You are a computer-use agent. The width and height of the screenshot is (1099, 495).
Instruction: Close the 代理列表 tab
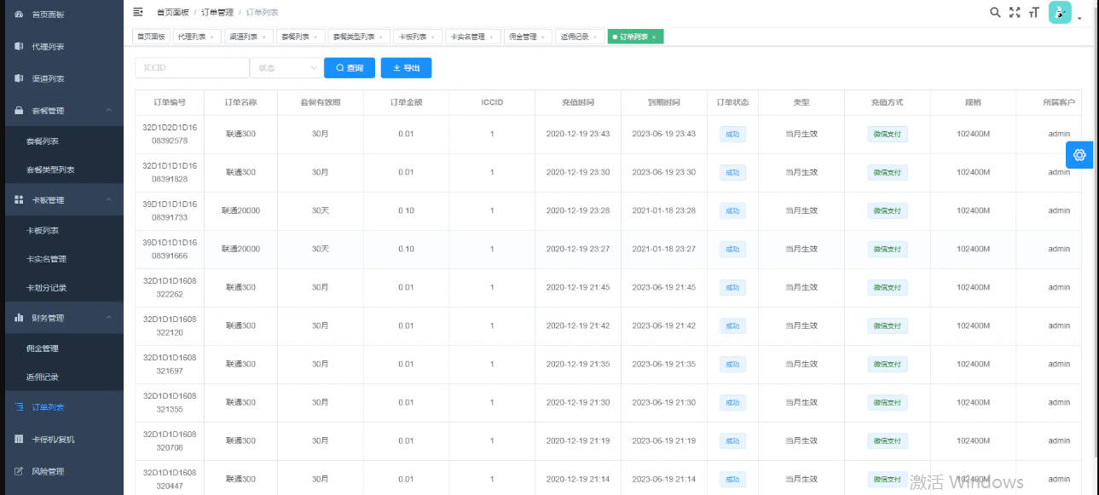[211, 37]
